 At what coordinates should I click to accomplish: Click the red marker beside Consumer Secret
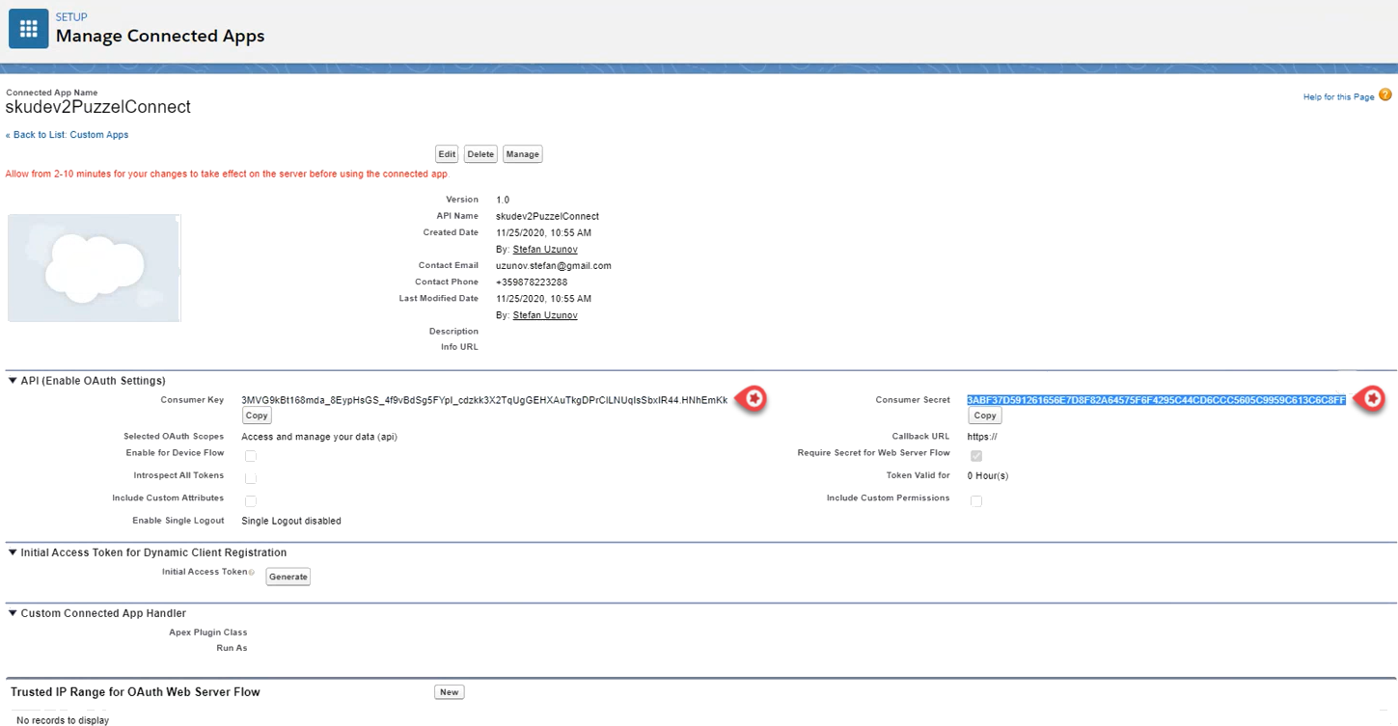point(1371,398)
